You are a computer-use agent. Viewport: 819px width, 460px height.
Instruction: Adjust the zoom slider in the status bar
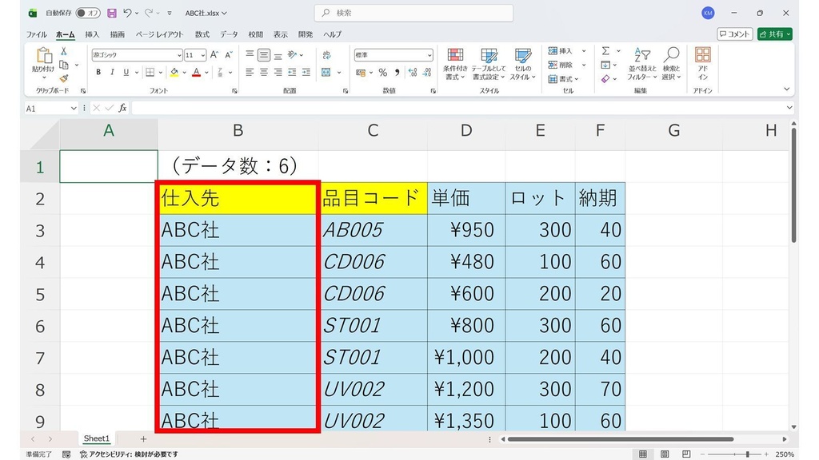[748, 454]
